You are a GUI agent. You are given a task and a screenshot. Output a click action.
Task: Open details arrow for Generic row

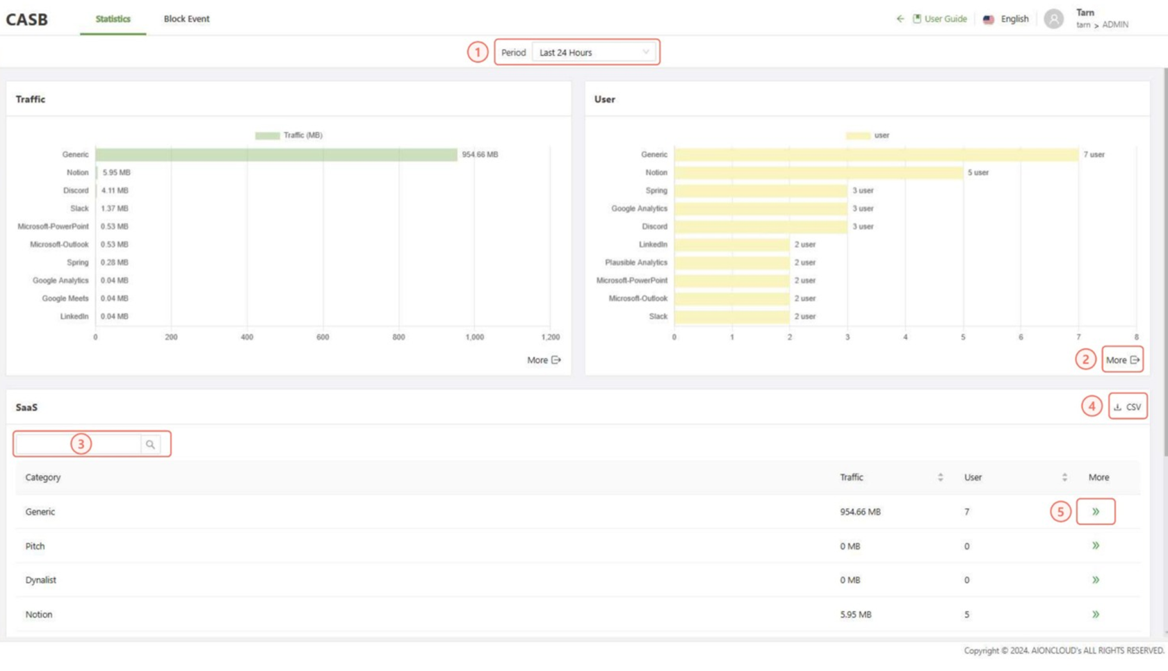pos(1095,512)
